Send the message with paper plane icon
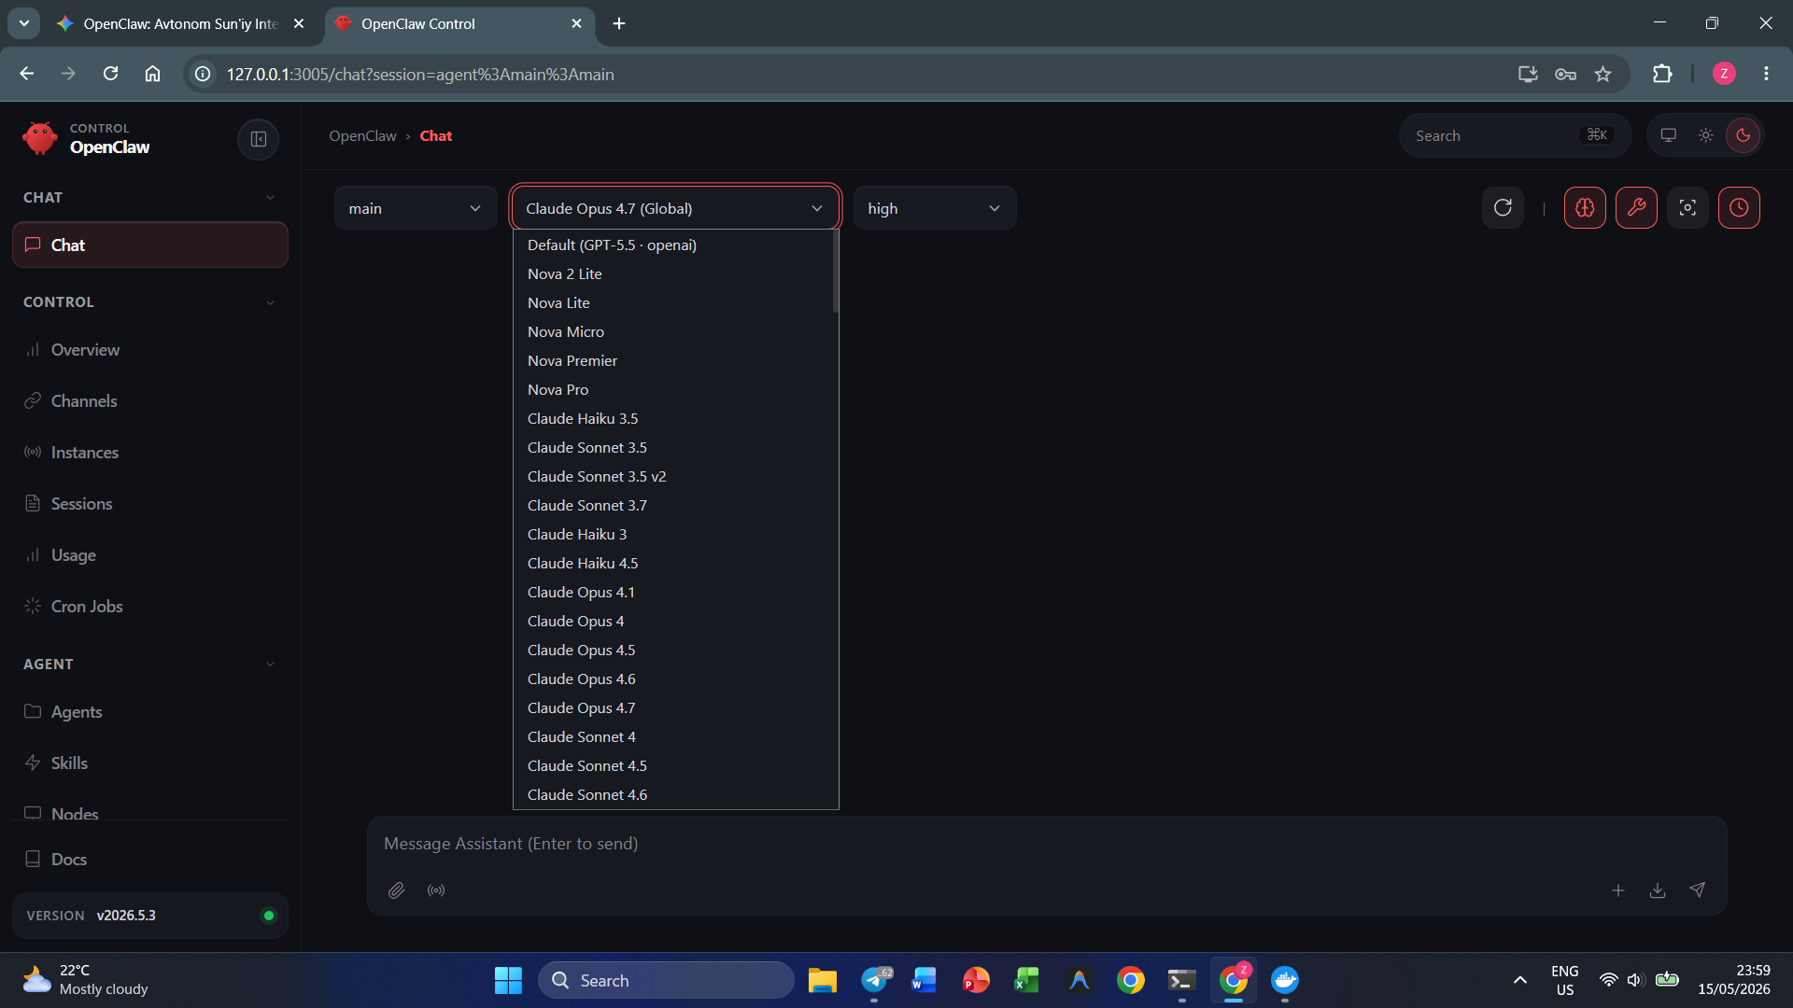The width and height of the screenshot is (1793, 1008). [x=1697, y=890]
